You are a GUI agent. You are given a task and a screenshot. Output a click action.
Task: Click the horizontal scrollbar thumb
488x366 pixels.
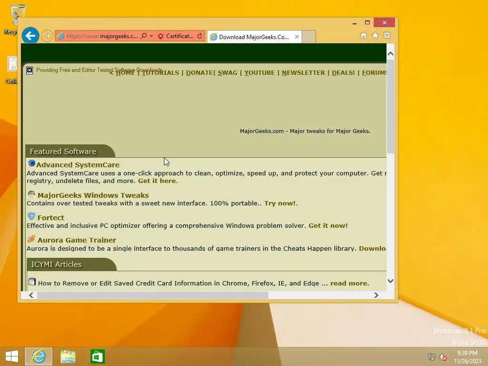pos(152,295)
